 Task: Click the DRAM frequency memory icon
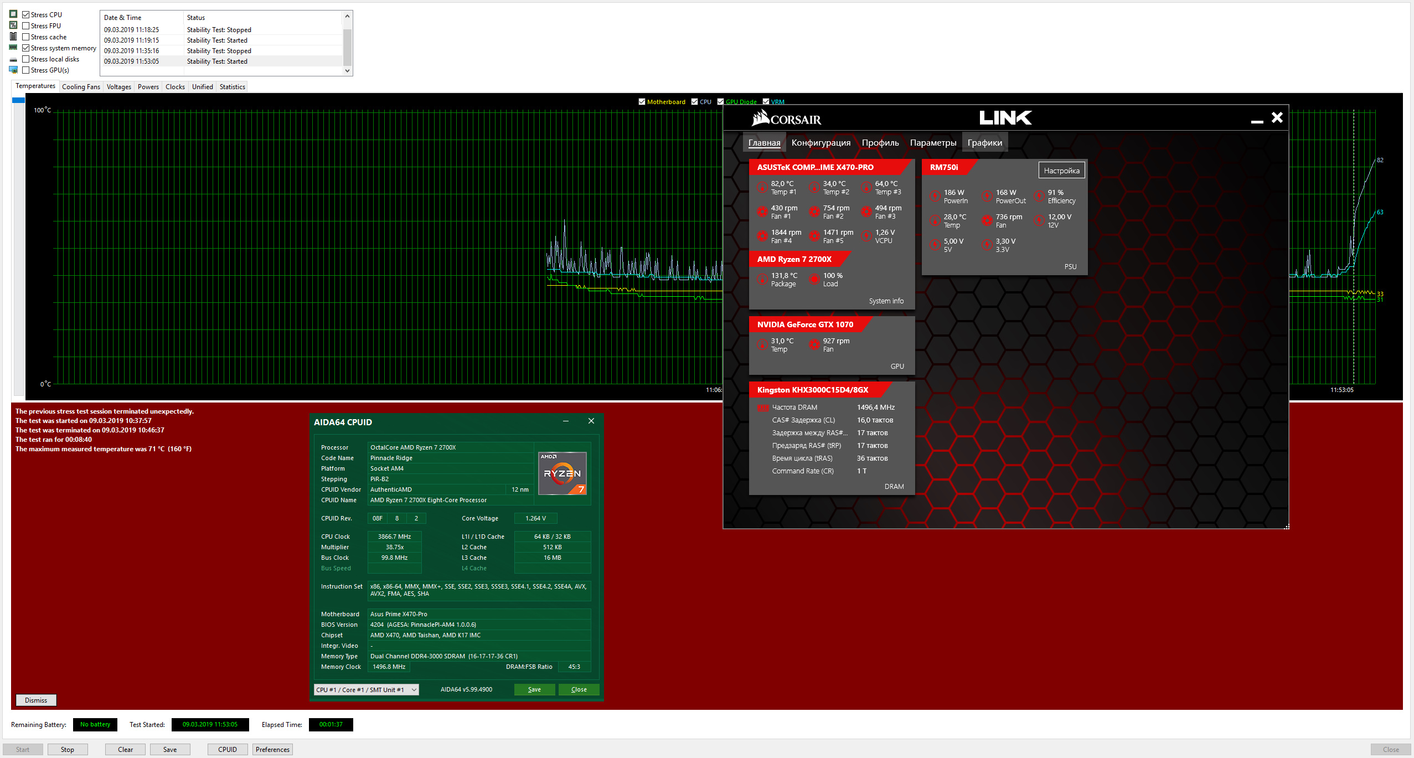[763, 408]
